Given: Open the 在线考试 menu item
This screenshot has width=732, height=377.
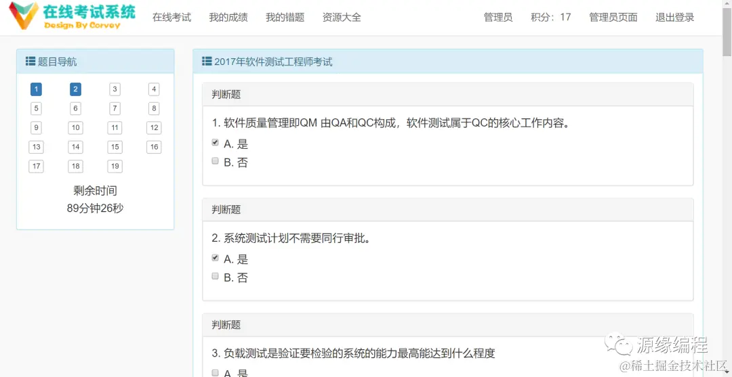Looking at the screenshot, I should (171, 18).
